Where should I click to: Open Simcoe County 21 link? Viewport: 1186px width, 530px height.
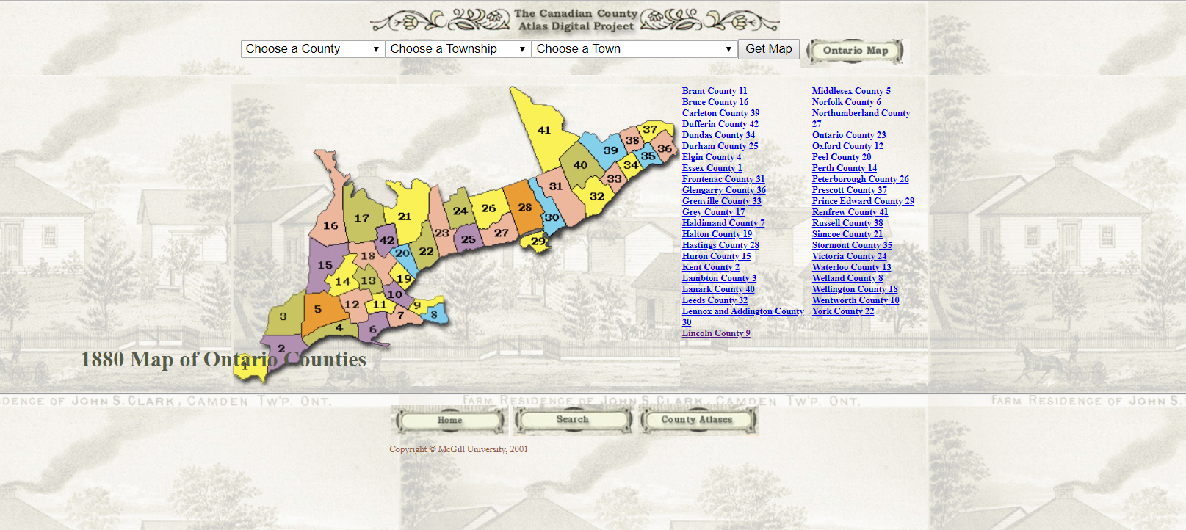pos(847,234)
